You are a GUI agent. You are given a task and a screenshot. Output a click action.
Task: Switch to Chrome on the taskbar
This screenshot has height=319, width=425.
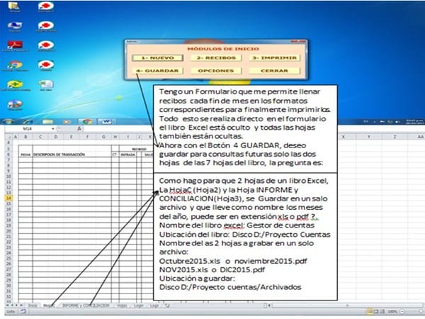[86, 121]
